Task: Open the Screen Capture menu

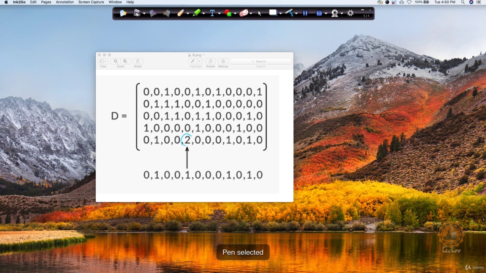Action: point(91,2)
